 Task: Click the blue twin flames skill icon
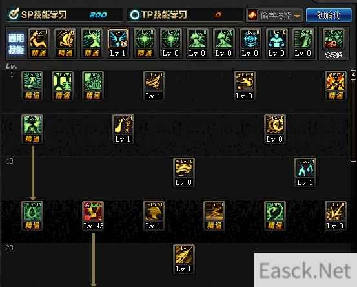coord(305,173)
